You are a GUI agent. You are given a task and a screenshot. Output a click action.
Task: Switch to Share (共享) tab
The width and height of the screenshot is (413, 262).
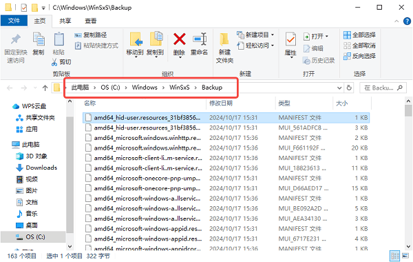pyautogui.click(x=65, y=21)
